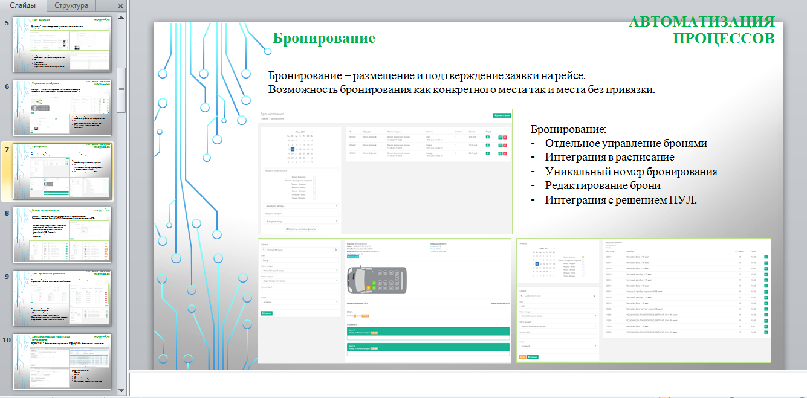The height and width of the screenshot is (398, 807).
Task: Open the Выберите автобус dropdown
Action: coord(301,206)
